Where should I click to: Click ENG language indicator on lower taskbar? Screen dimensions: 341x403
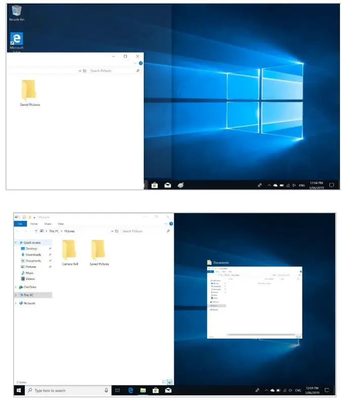(x=298, y=390)
